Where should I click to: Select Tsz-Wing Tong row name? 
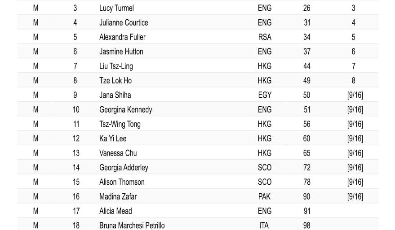(120, 124)
